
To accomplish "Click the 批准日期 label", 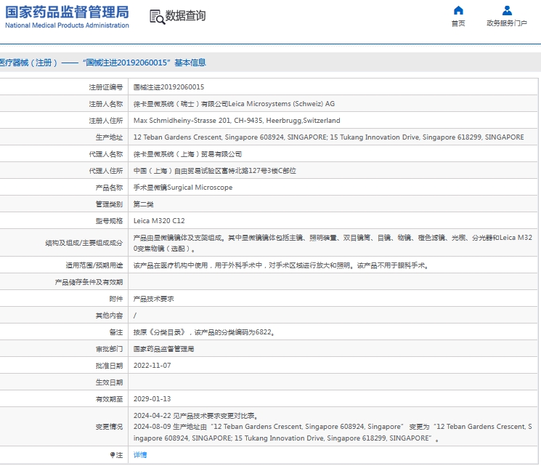I will click(110, 366).
